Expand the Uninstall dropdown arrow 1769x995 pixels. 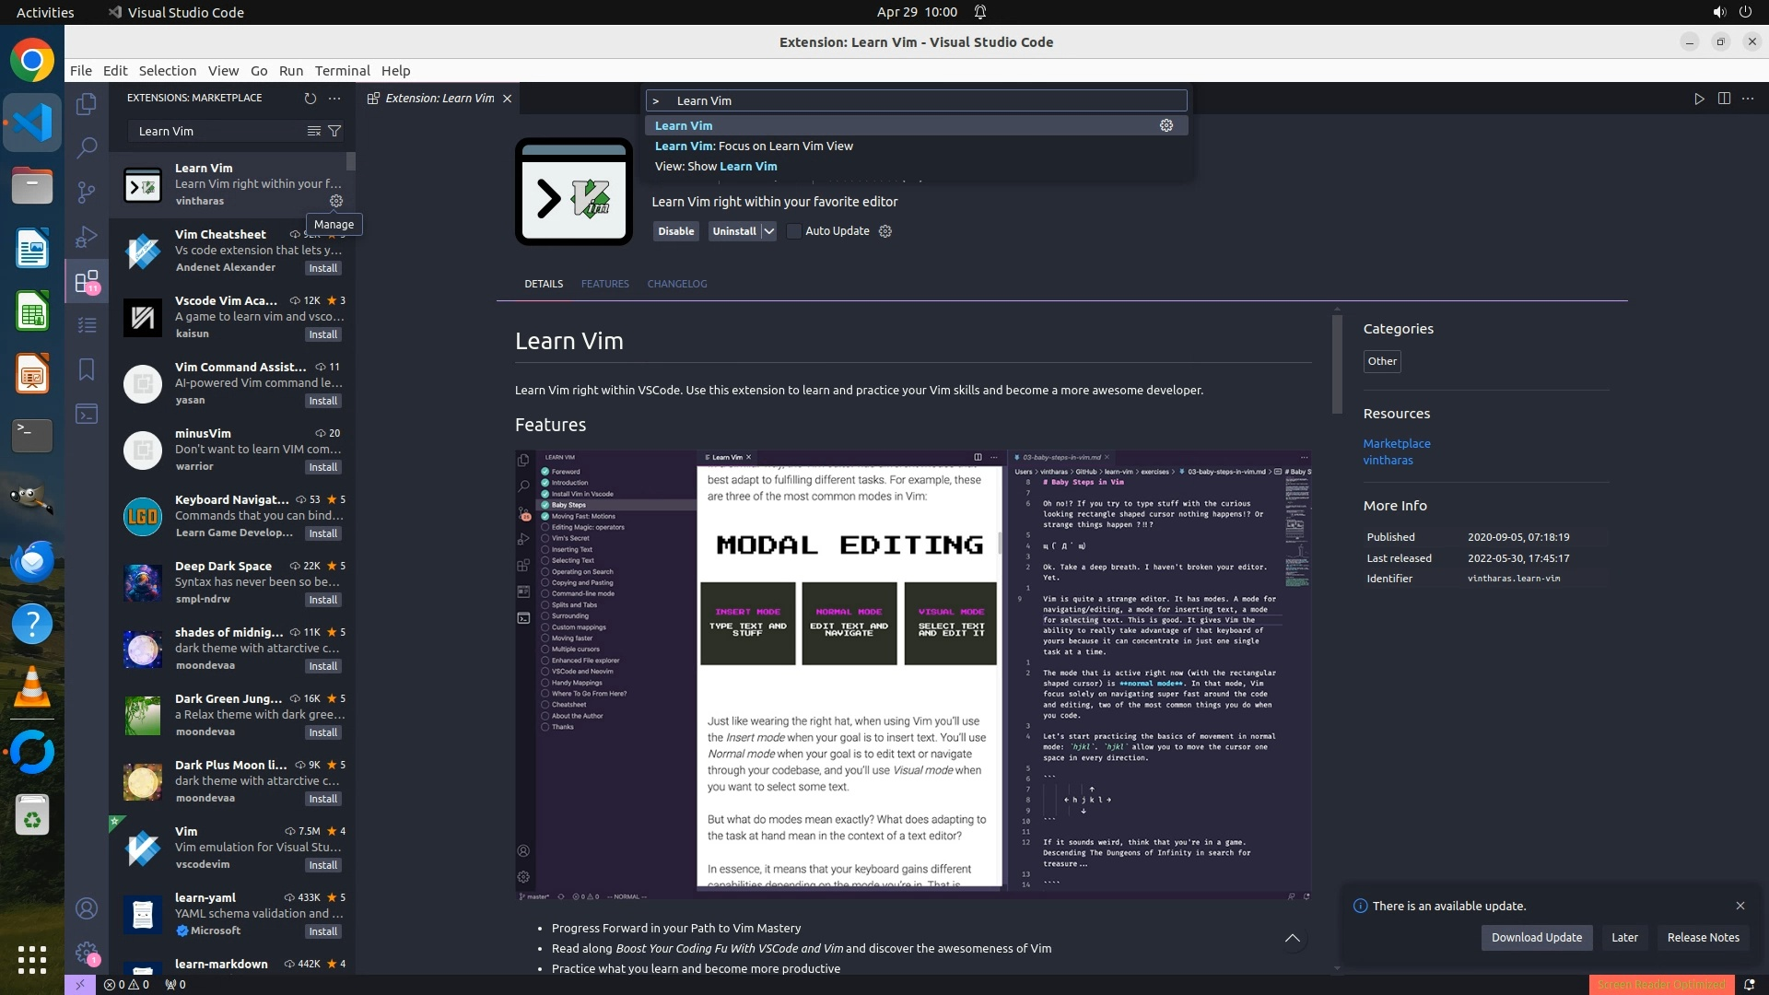(x=768, y=231)
